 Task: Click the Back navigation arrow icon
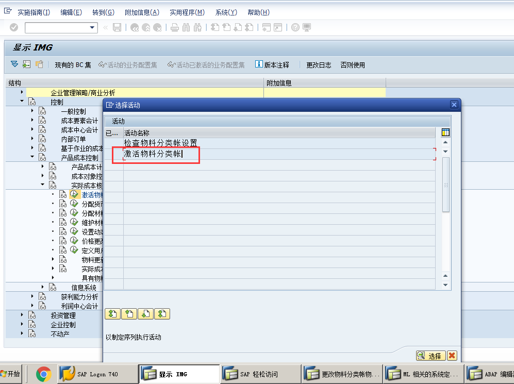coord(134,27)
